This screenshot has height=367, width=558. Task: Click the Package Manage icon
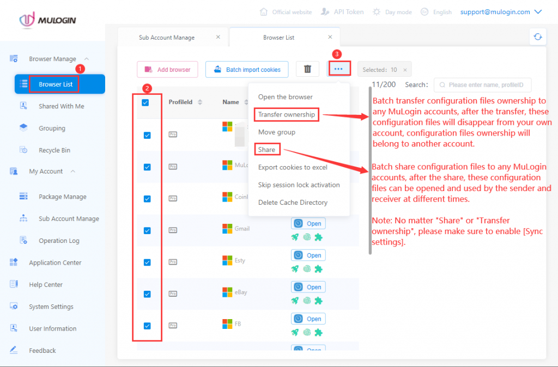23,197
